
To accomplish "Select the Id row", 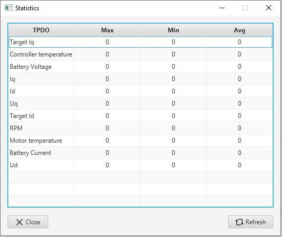I will (x=140, y=91).
